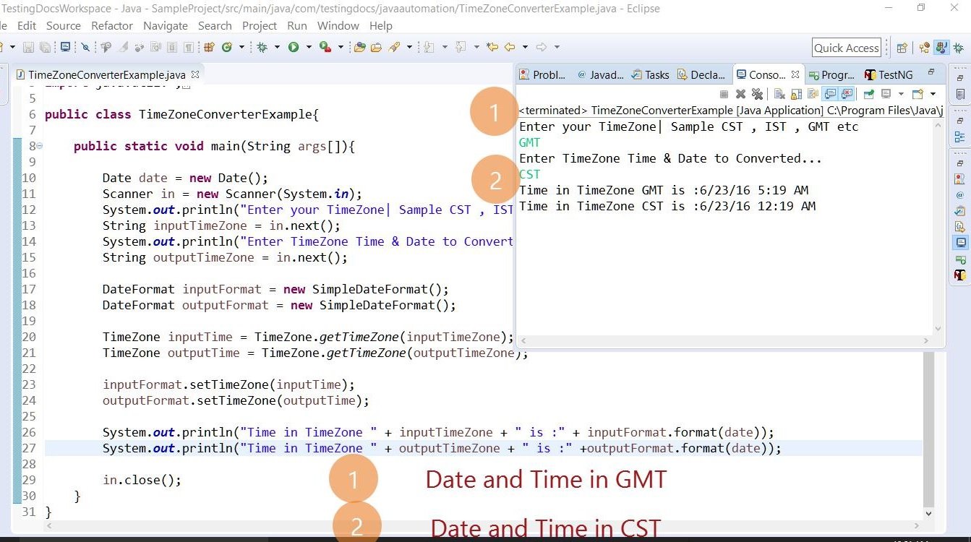The height and width of the screenshot is (542, 971).
Task: Clear the Console output
Action: (780, 94)
